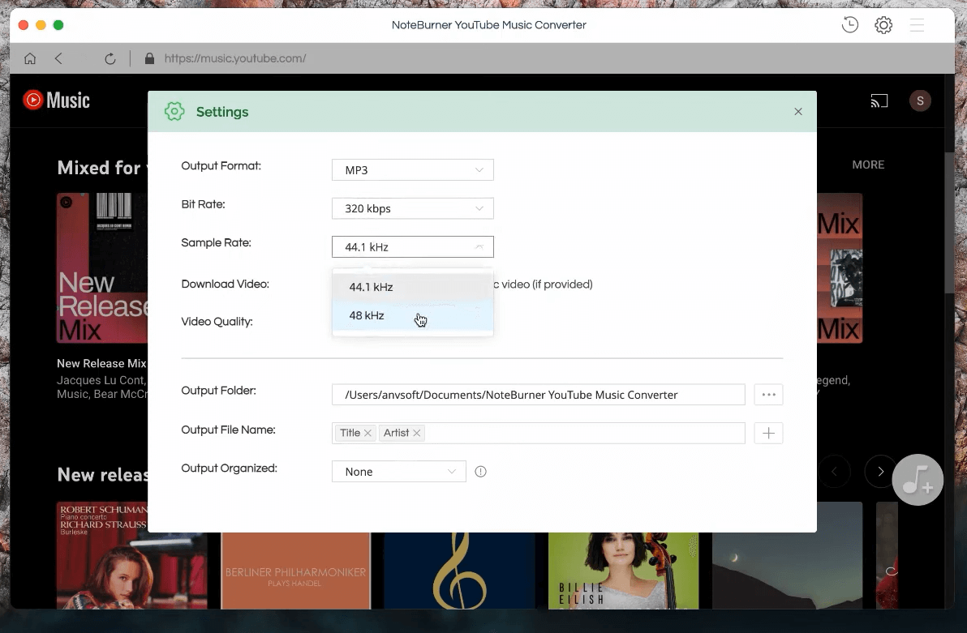Browse output folder using the ellipsis button
Image resolution: width=967 pixels, height=633 pixels.
[x=767, y=394]
